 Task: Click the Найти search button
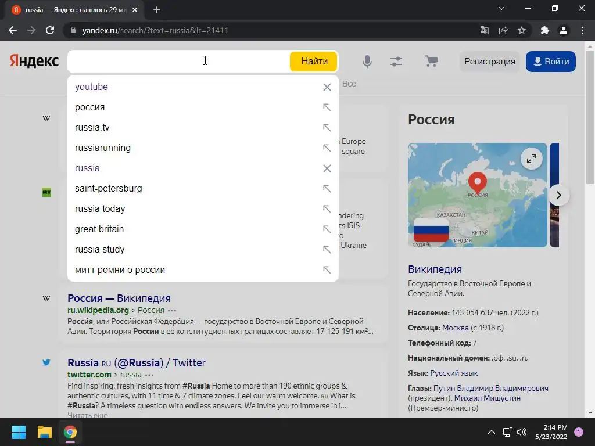[313, 61]
